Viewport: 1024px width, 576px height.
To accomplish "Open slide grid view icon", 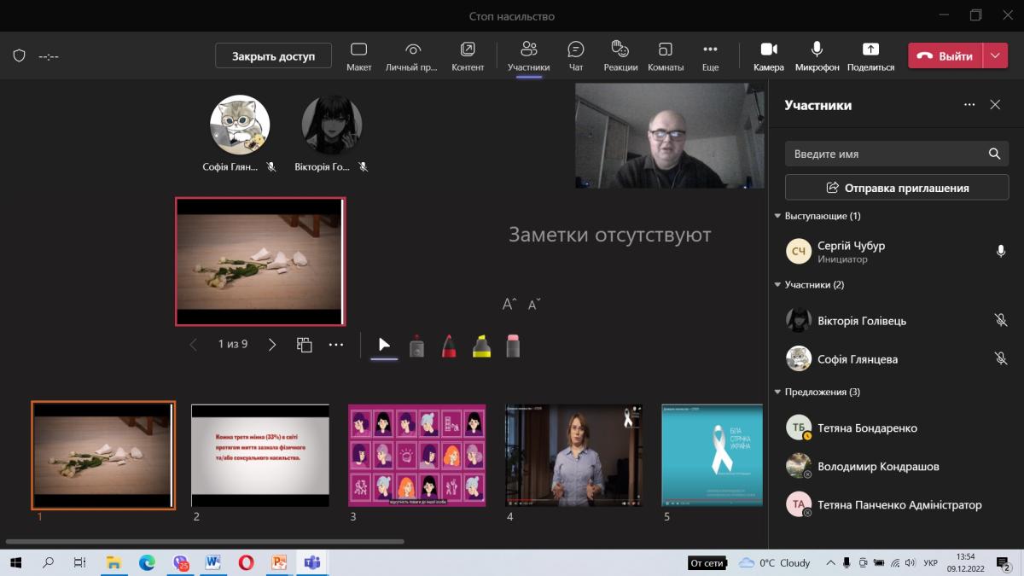I will pos(304,345).
